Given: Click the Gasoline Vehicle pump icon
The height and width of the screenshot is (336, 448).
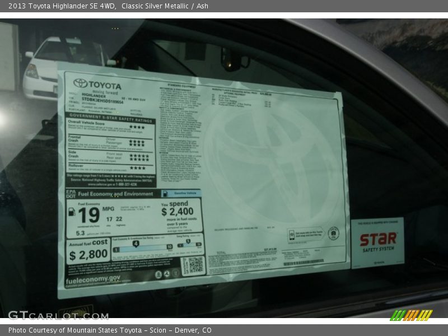Looking at the screenshot, I should 165,194.
